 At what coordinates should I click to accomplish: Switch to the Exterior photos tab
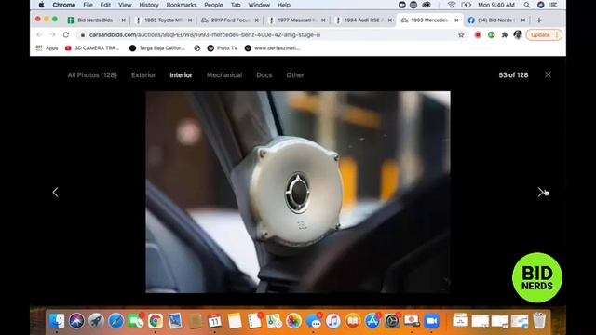[143, 75]
